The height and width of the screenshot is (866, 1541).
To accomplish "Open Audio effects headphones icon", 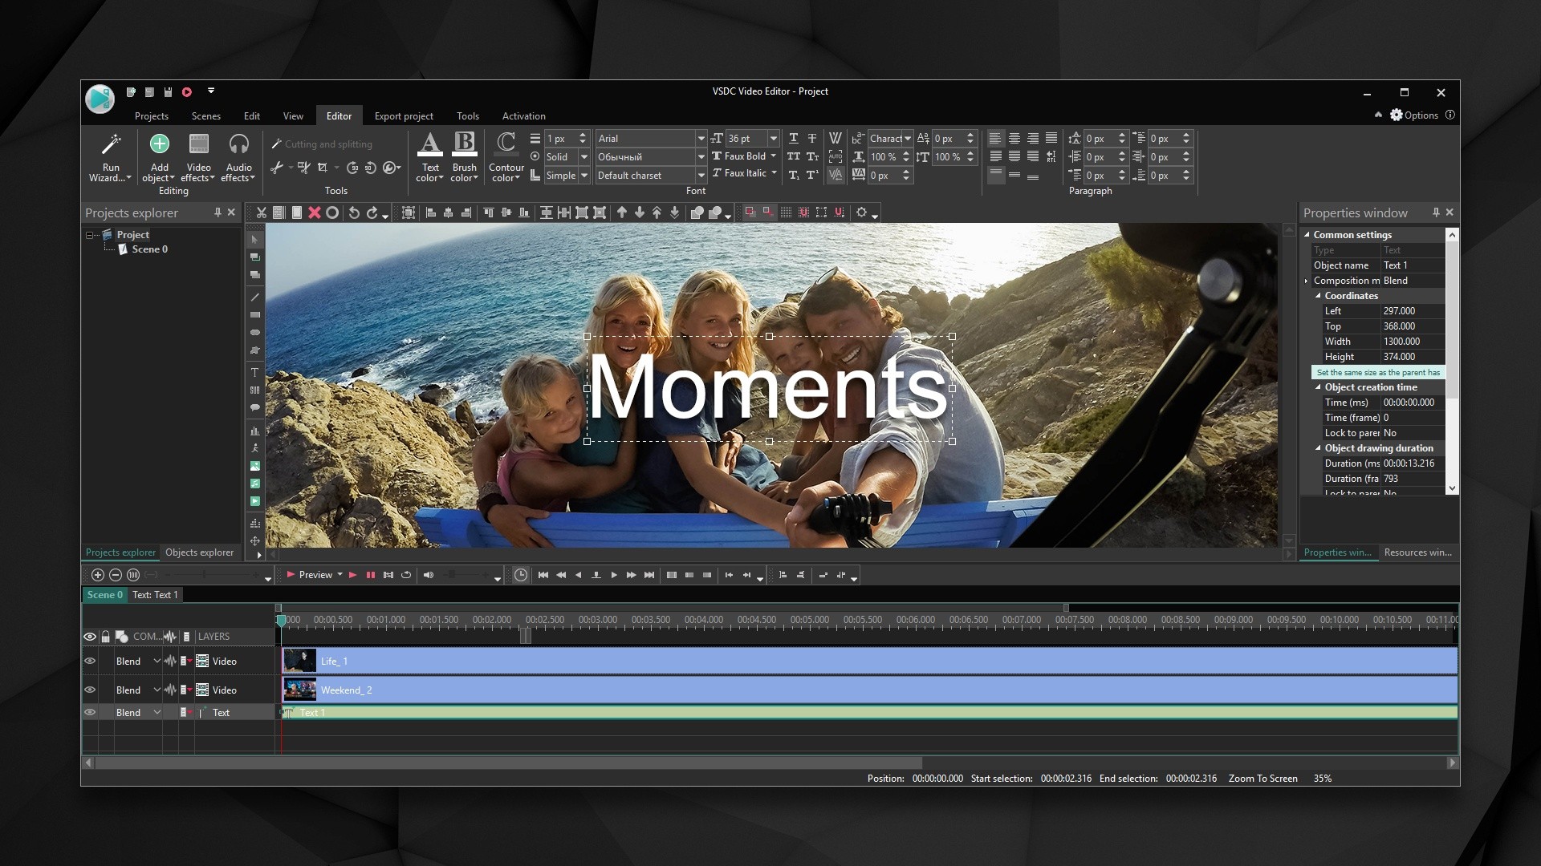I will [238, 144].
